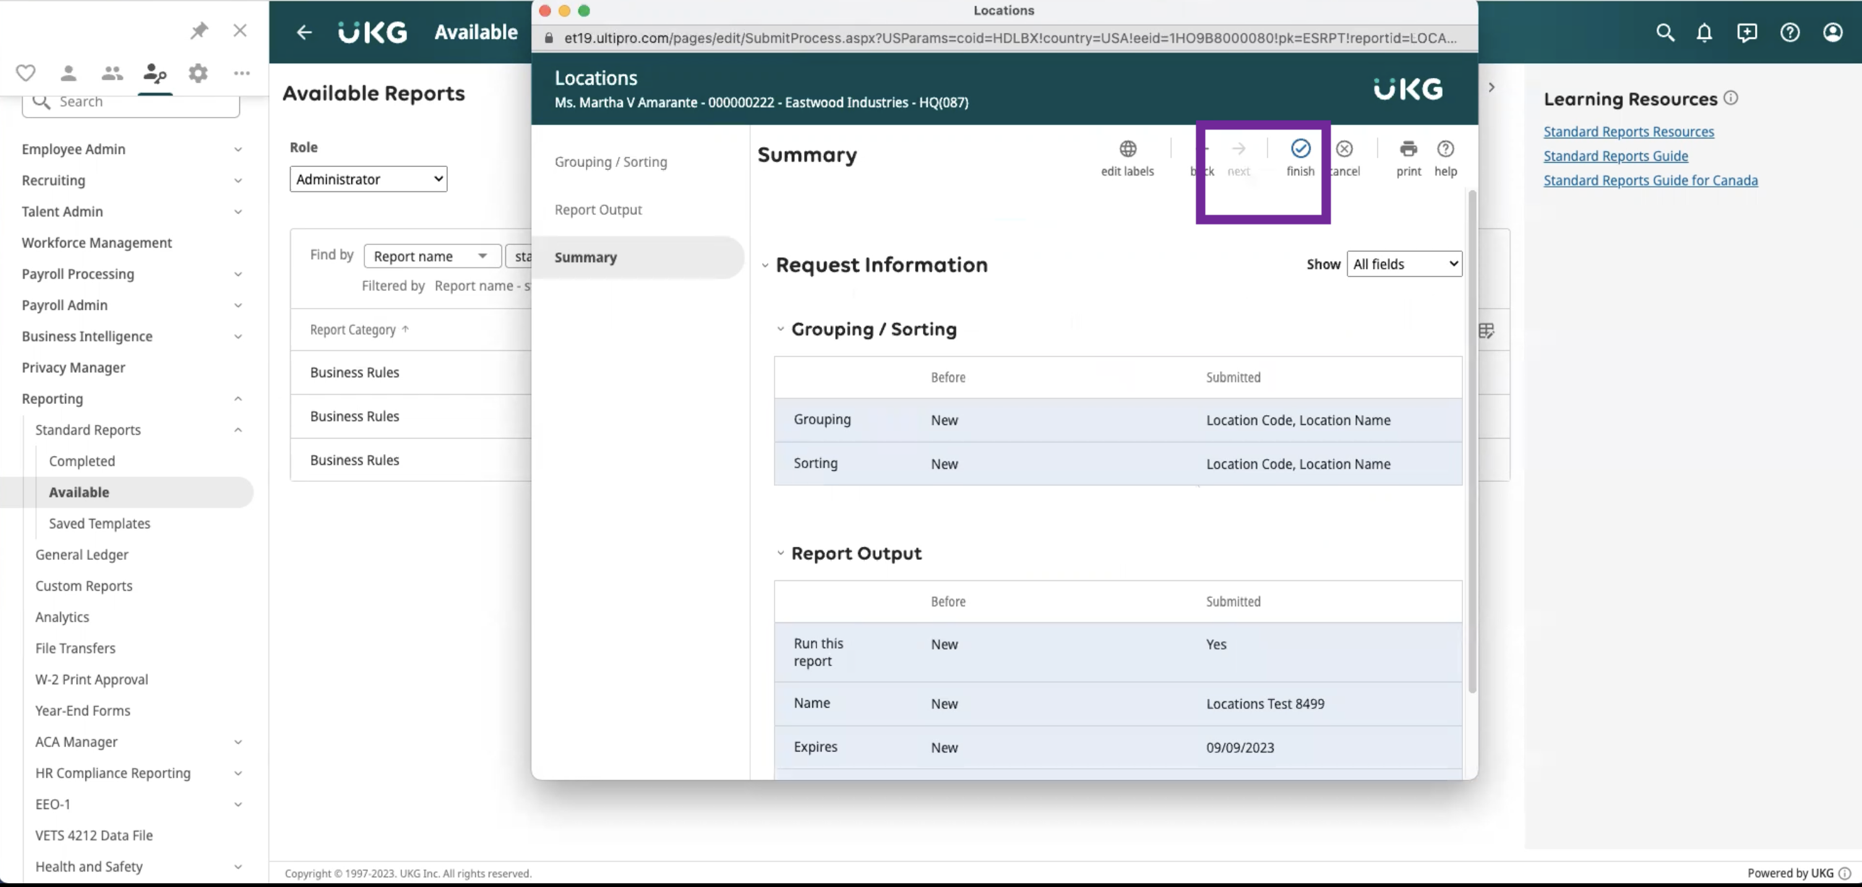Collapse the Report Output section
This screenshot has height=887, width=1862.
click(x=780, y=553)
